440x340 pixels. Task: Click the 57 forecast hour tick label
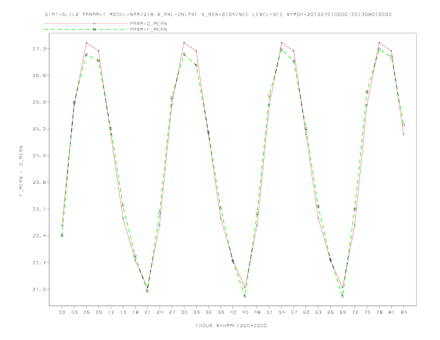click(x=294, y=312)
